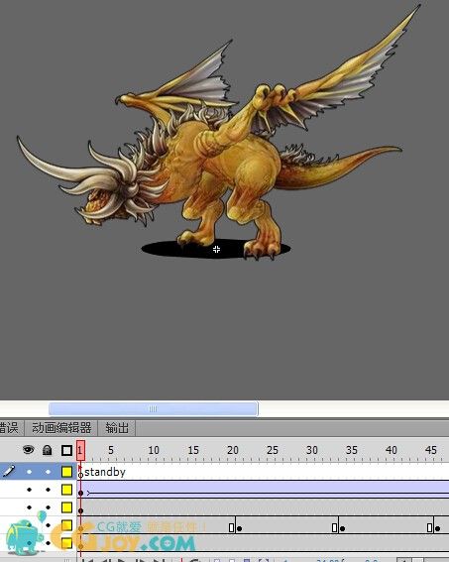This screenshot has height=562, width=449.
Task: Click frame 15 on the timeline ruler
Action: click(x=193, y=450)
